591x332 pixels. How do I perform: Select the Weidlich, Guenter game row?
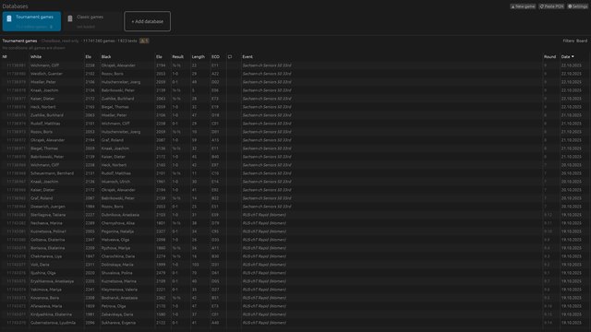point(295,74)
